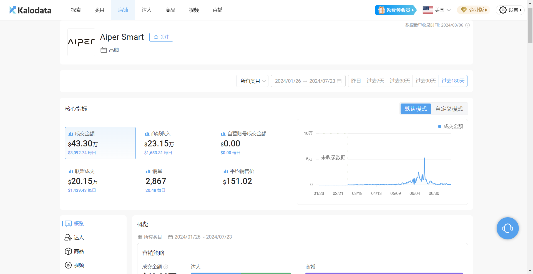Image resolution: width=533 pixels, height=274 pixels.
Task: Click the calendar icon in date range
Action: pos(339,81)
